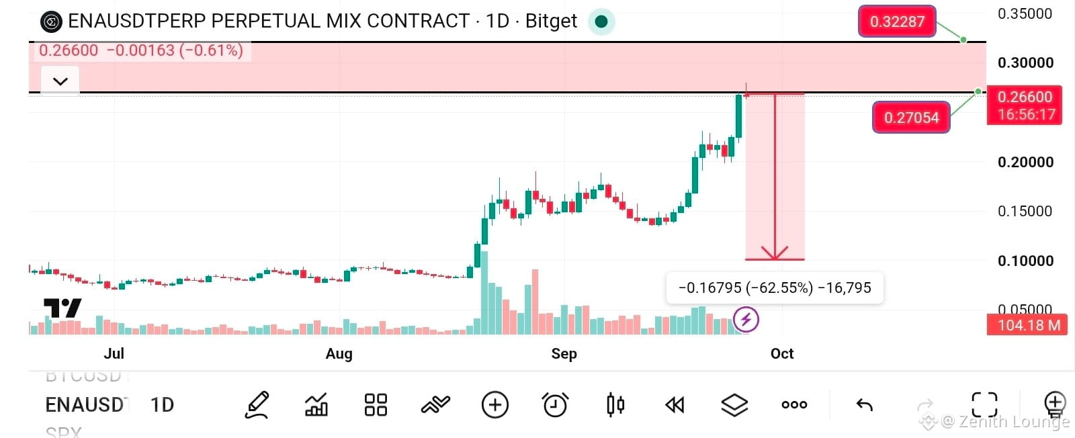Open the indicators chart icon
This screenshot has height=438, width=1075.
(x=316, y=405)
